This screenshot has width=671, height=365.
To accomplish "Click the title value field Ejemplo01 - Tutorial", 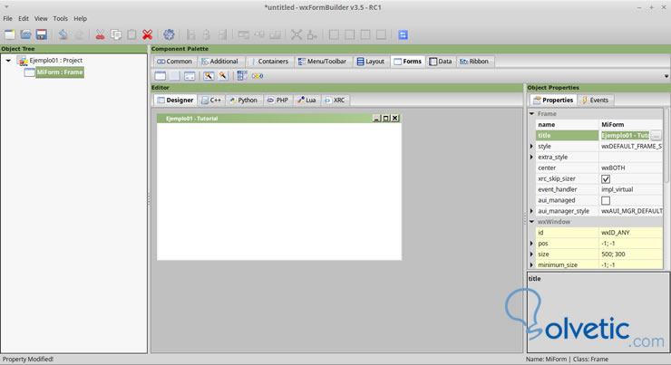I will click(x=625, y=136).
